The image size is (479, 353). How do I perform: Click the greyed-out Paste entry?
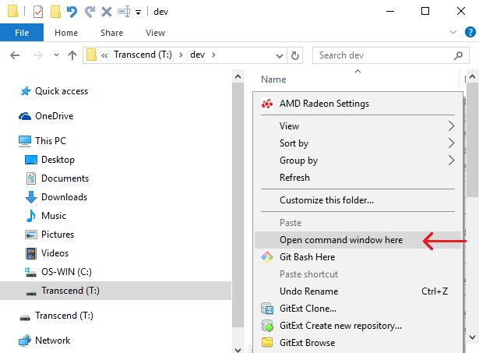coord(357,223)
